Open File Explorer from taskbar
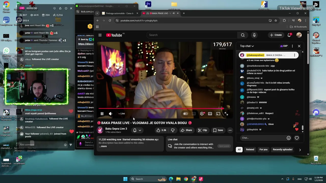The image size is (326, 183). (x=178, y=179)
